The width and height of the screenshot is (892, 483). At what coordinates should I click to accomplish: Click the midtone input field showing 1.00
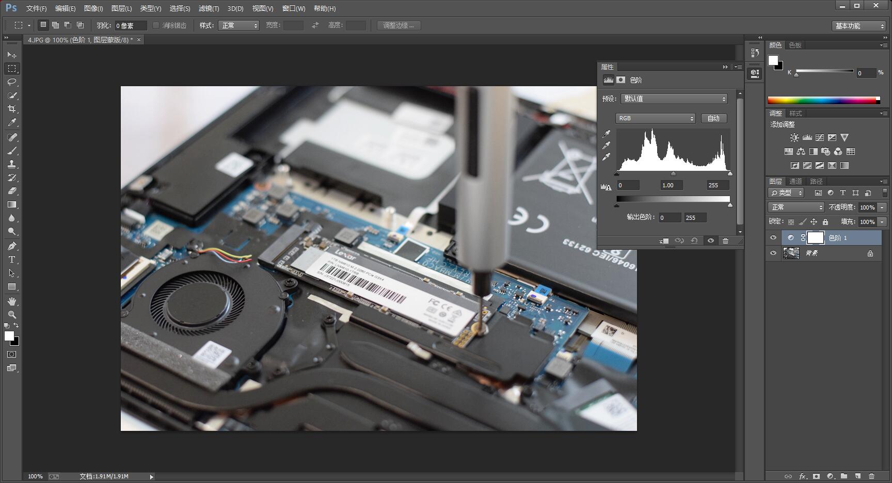[x=671, y=185]
